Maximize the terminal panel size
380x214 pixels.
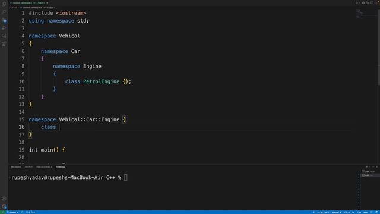[373, 167]
